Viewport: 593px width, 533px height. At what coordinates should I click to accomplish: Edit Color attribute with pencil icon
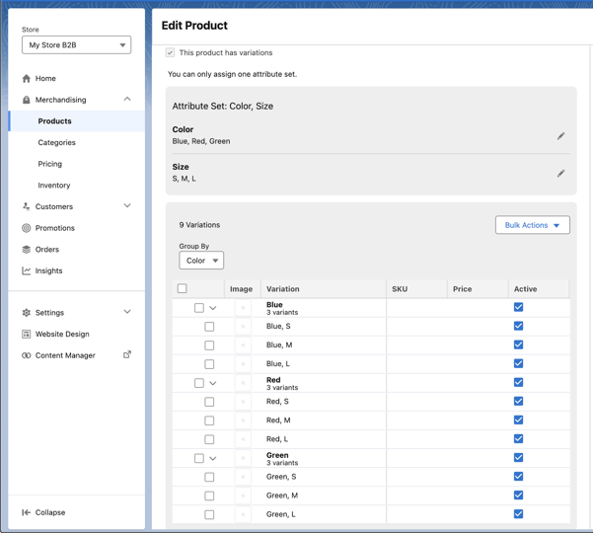[x=560, y=136]
